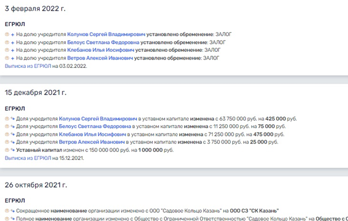348x221 pixels.
Task: Click change arrow icon in Белоус share row
Action: coord(13,126)
